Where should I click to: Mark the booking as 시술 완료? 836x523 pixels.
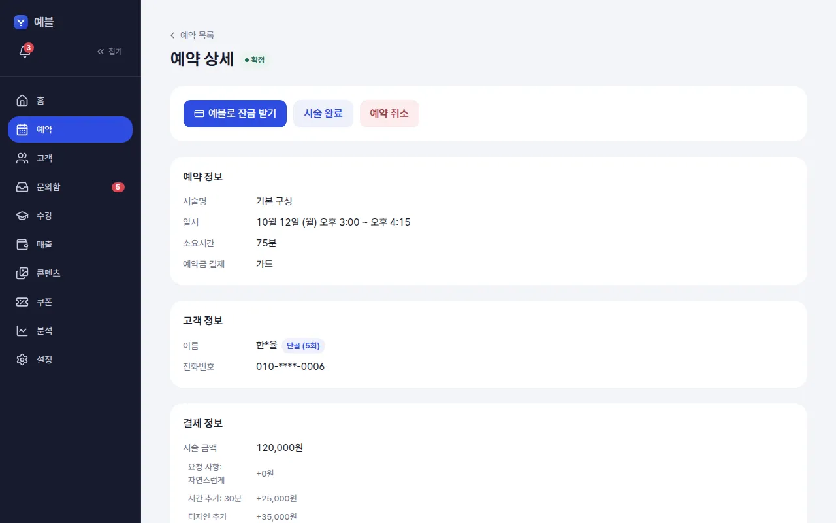point(323,114)
